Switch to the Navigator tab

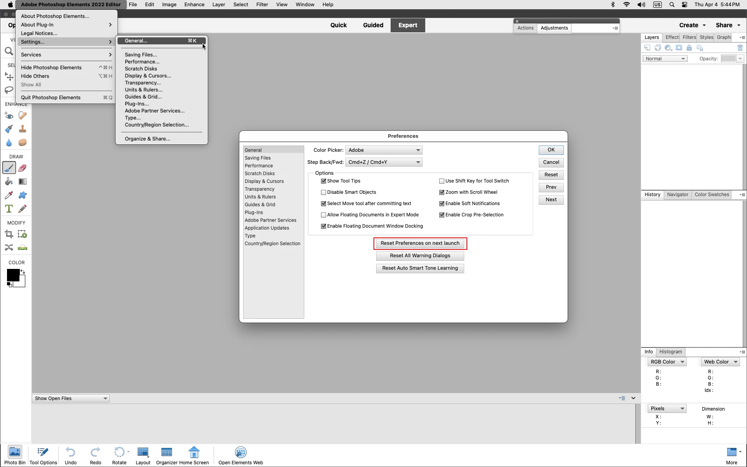point(677,195)
